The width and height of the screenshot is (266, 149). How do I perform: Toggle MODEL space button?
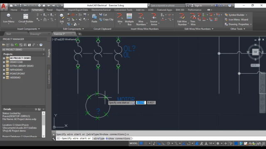134,144
